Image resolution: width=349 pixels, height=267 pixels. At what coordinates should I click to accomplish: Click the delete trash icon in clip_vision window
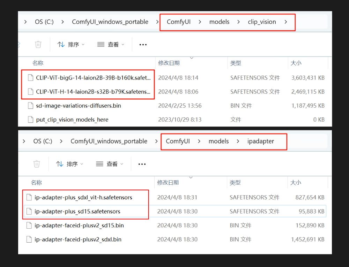pos(38,45)
